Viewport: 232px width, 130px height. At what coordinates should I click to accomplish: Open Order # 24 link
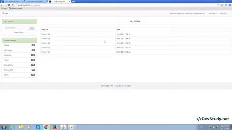(46, 39)
